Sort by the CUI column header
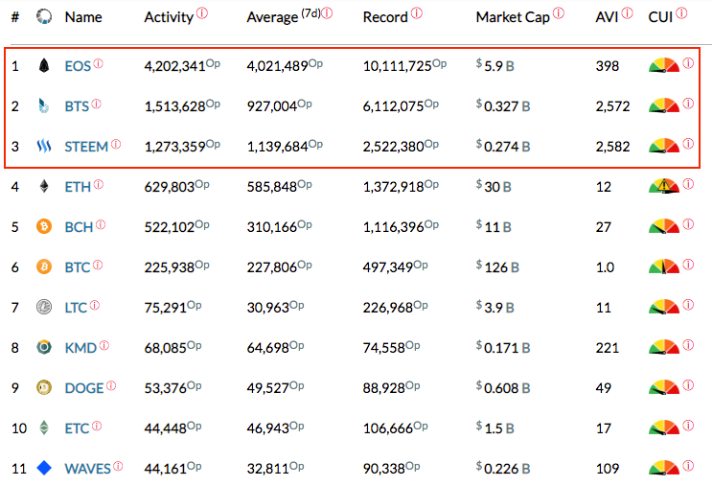The height and width of the screenshot is (486, 713). click(x=660, y=17)
